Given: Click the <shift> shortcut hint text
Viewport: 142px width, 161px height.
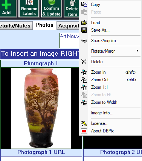Looking at the screenshot, I should (x=130, y=72).
